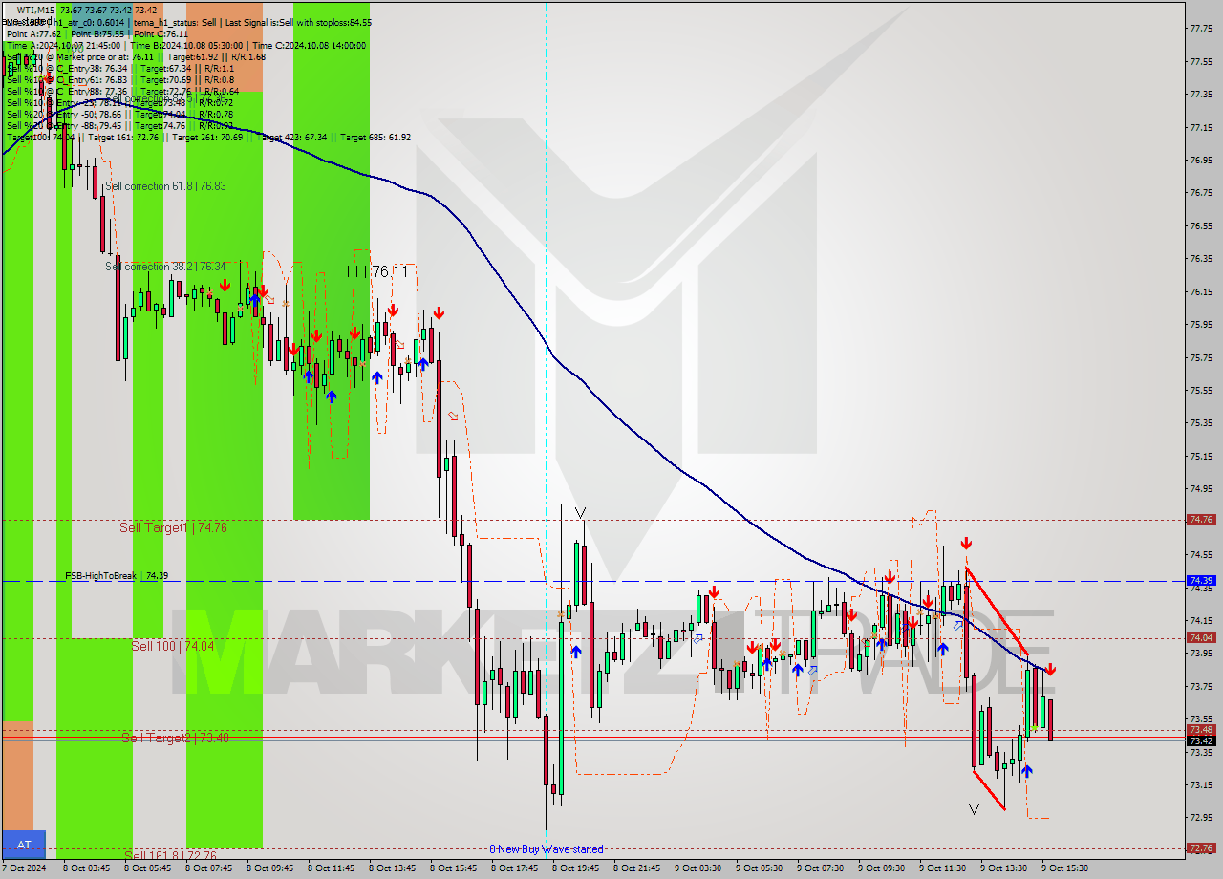The height and width of the screenshot is (879, 1223).
Task: Click the 72.95 price scale value
Action: click(x=1200, y=817)
